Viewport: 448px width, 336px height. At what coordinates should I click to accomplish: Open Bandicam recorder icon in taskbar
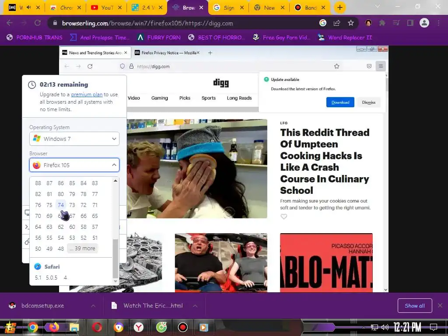tap(182, 327)
